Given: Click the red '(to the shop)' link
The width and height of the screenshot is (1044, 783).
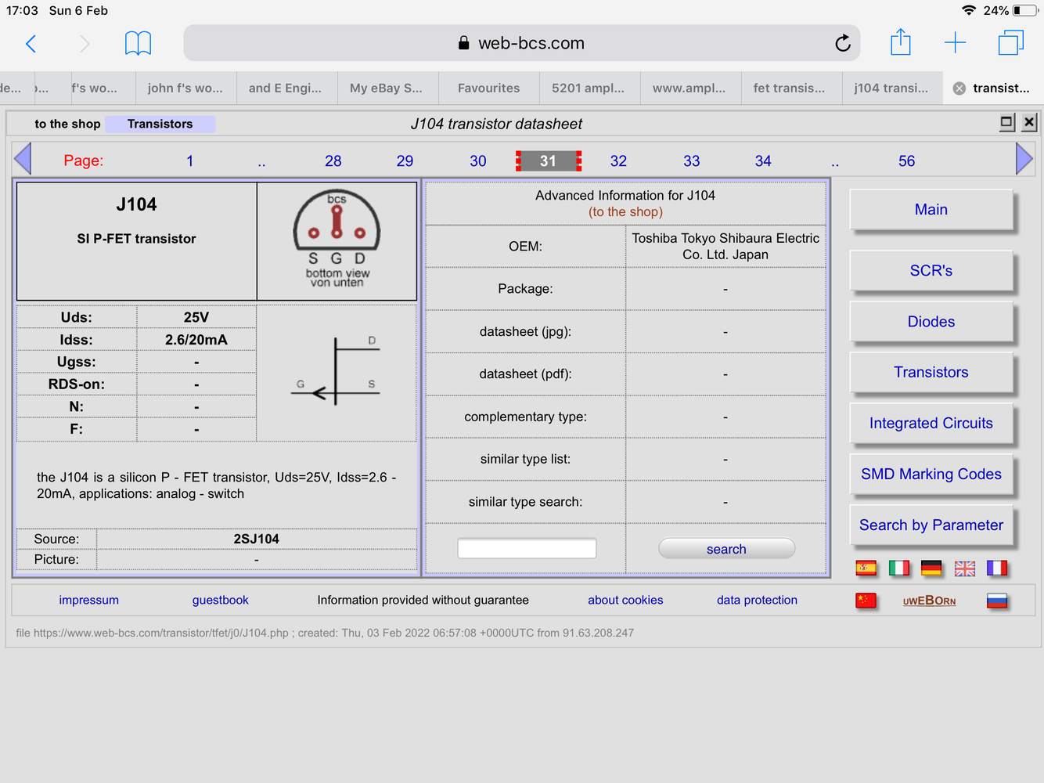Looking at the screenshot, I should coord(625,211).
